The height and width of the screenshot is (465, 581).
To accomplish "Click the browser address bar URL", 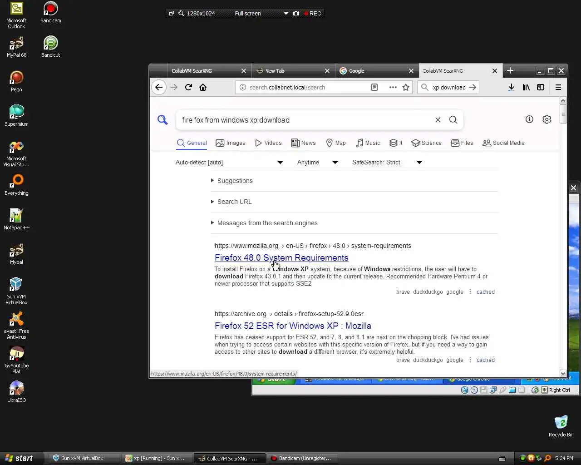I will point(287,87).
